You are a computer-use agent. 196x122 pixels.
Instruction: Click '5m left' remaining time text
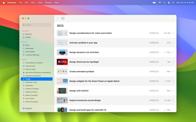pos(167,33)
